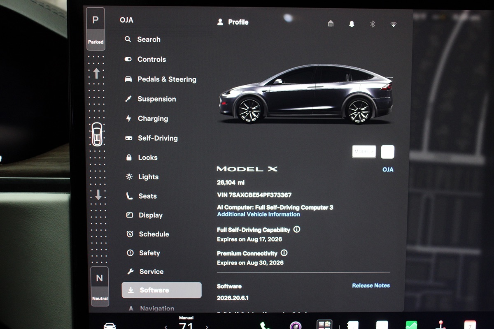
Task: Tap the OJA profile name at top left
Action: [x=126, y=20]
